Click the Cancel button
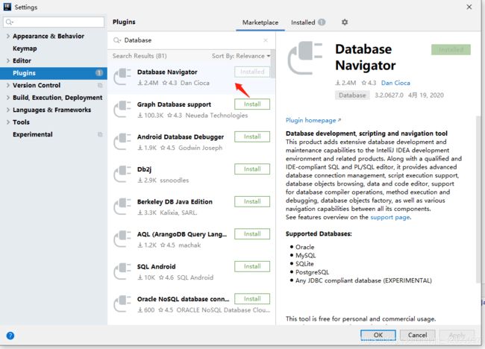 [x=417, y=335]
